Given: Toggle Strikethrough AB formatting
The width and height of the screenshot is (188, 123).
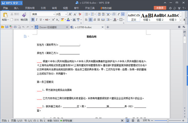Looking at the screenshot, I should tap(47, 20).
